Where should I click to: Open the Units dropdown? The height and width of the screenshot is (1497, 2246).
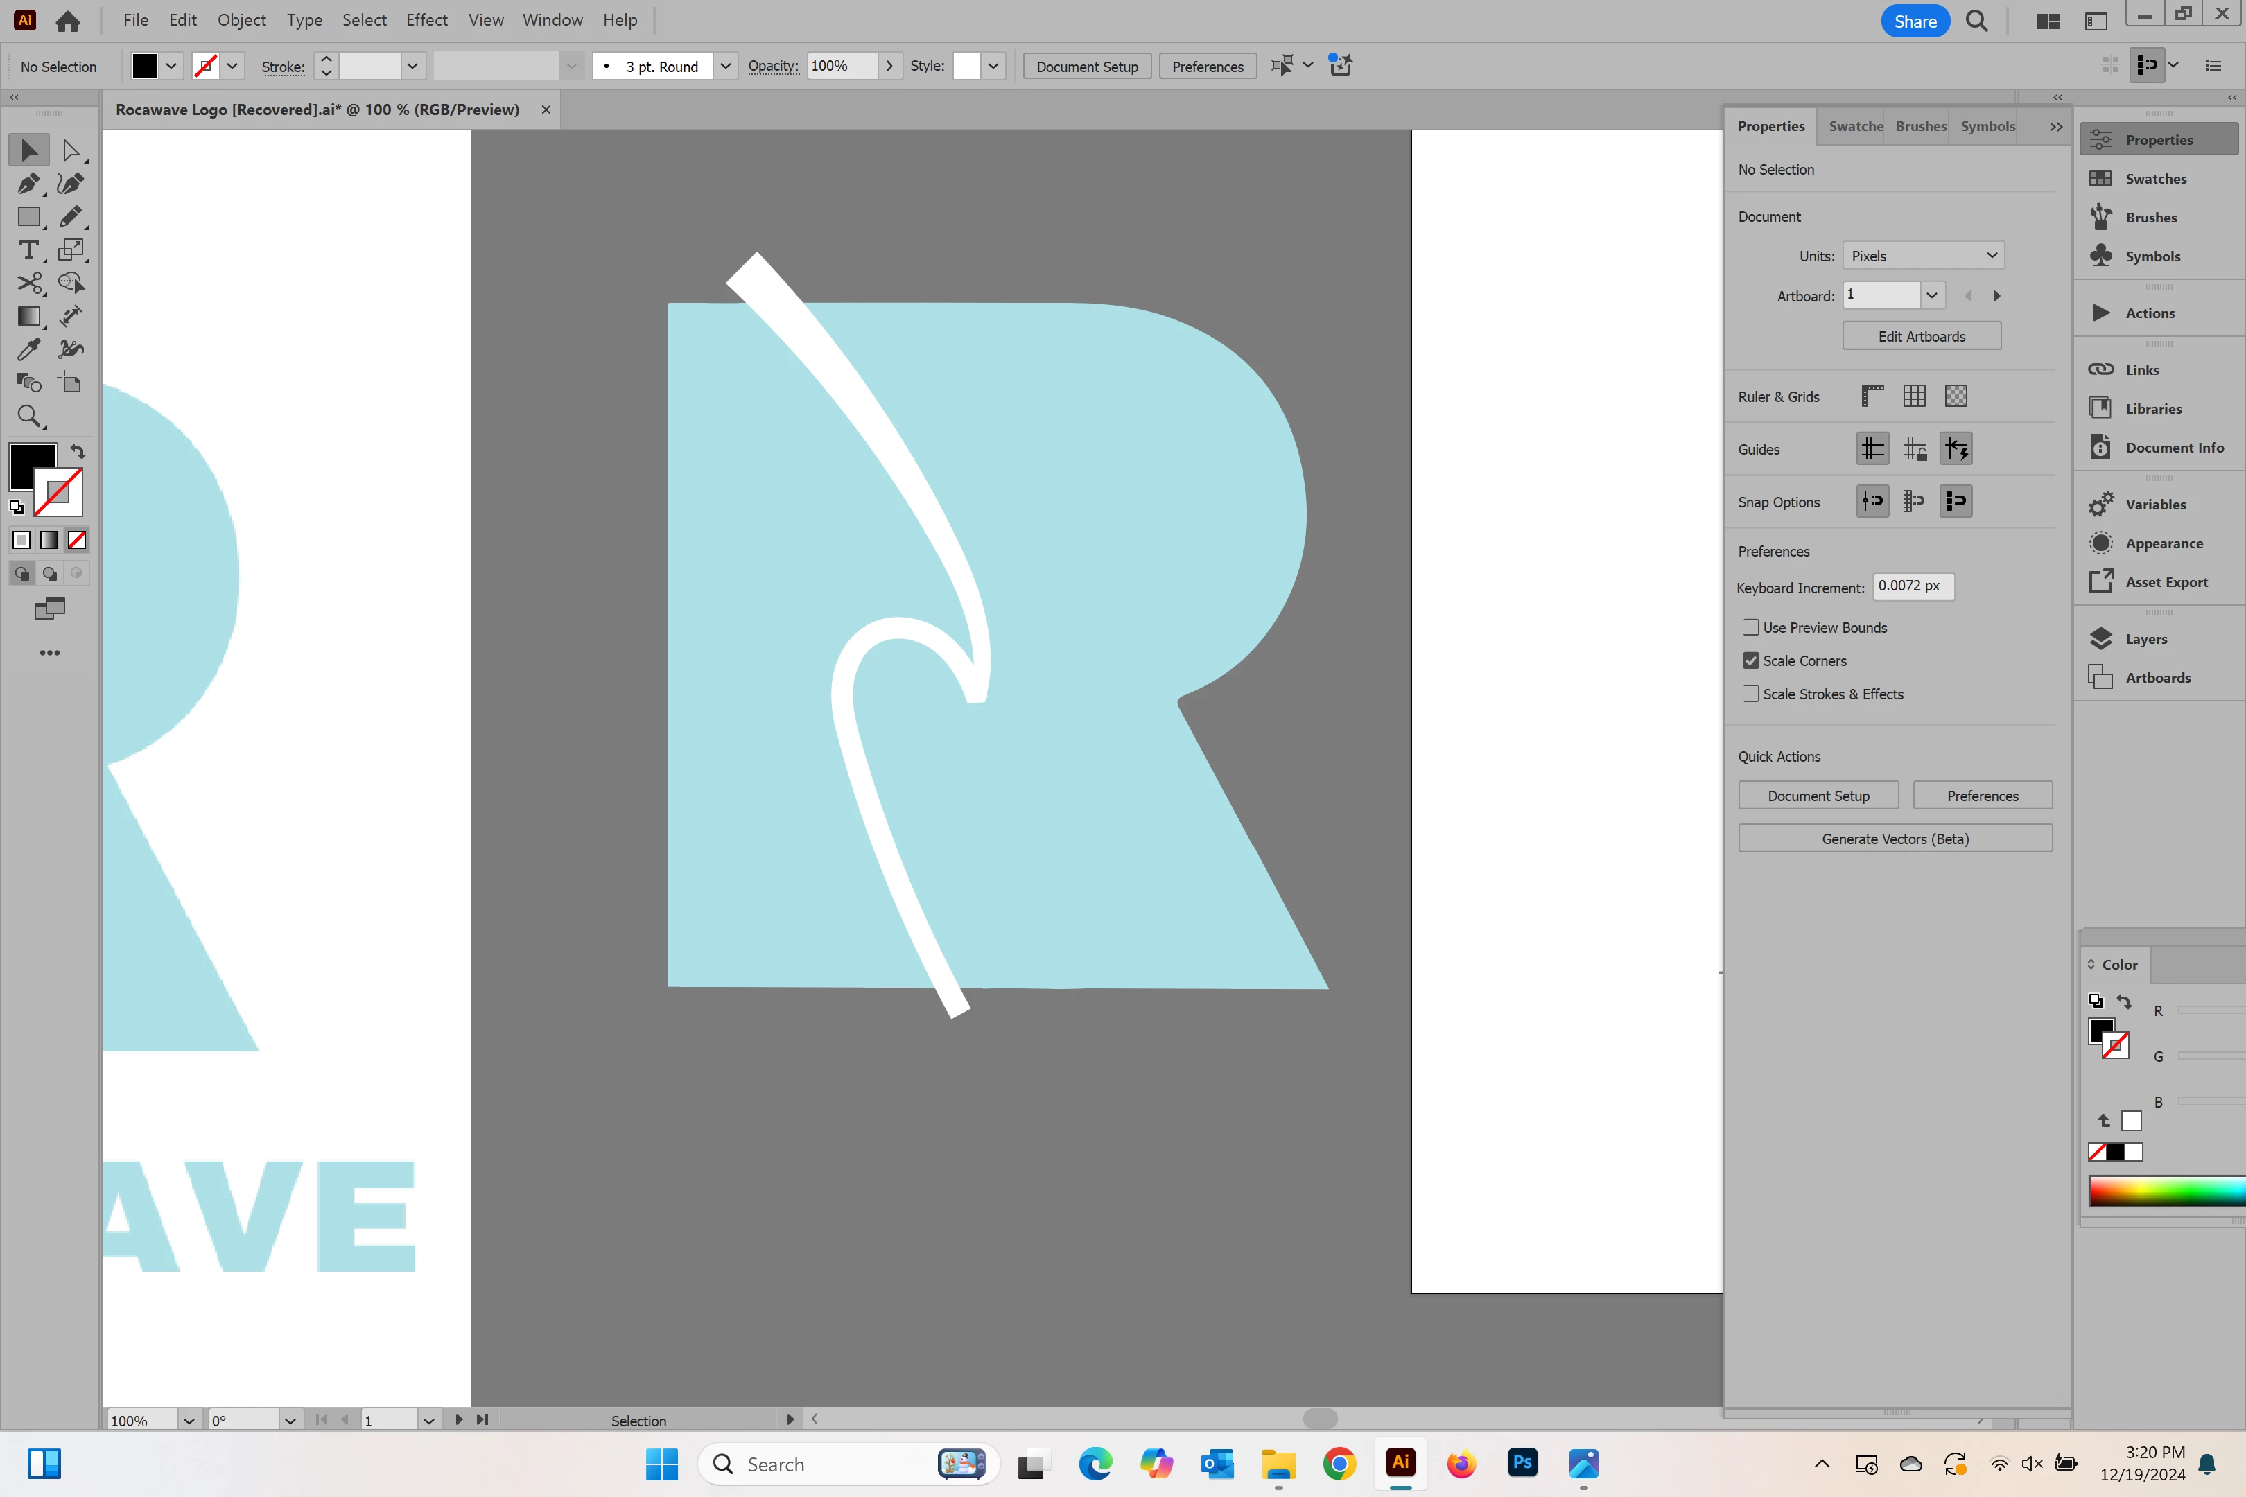click(1922, 256)
